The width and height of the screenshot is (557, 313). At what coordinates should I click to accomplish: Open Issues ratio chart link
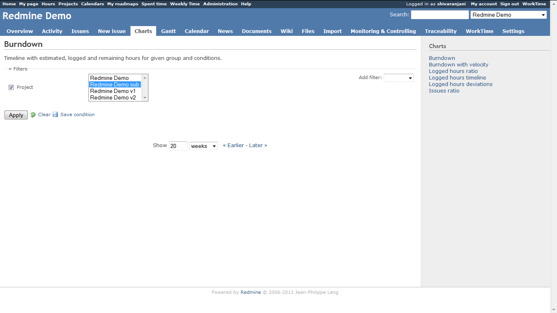pos(444,90)
